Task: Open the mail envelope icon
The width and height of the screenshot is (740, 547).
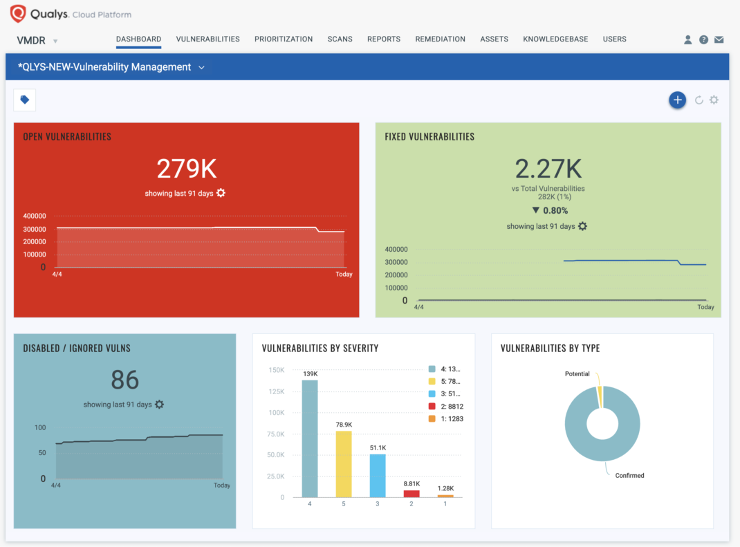Action: tap(719, 39)
